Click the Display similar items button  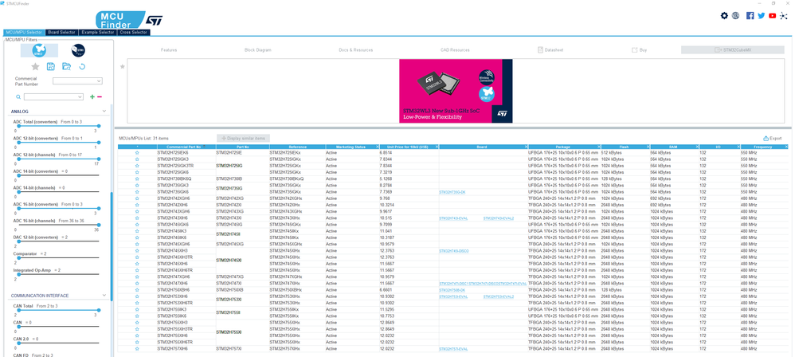click(x=244, y=138)
